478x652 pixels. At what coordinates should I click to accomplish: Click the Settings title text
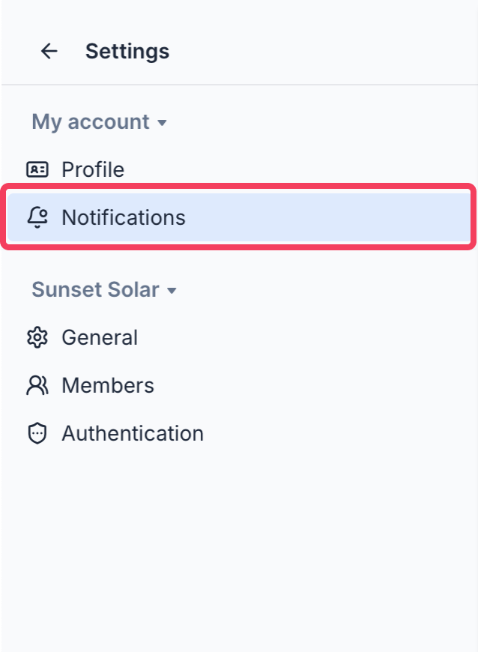click(x=127, y=51)
